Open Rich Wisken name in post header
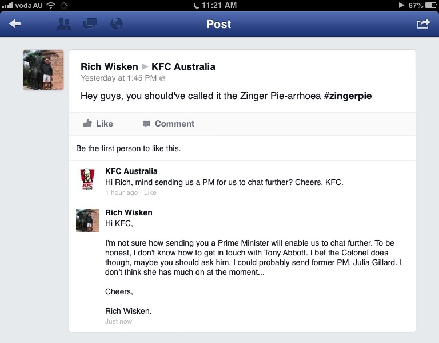The height and width of the screenshot is (343, 439). click(x=109, y=66)
